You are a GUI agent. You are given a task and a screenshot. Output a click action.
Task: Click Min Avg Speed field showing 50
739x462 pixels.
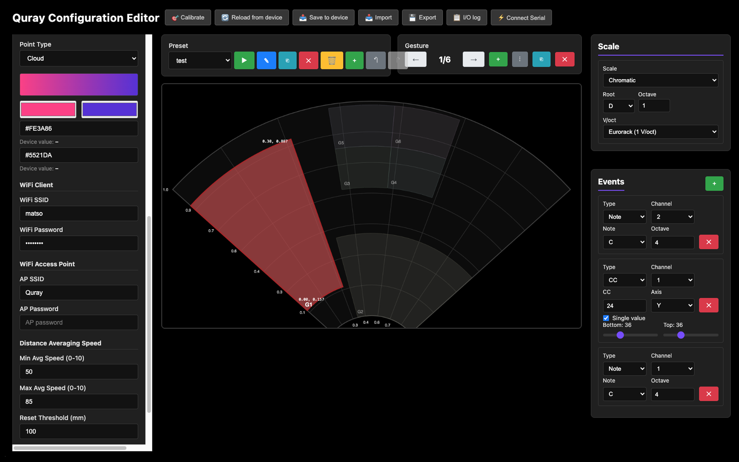[x=79, y=372]
